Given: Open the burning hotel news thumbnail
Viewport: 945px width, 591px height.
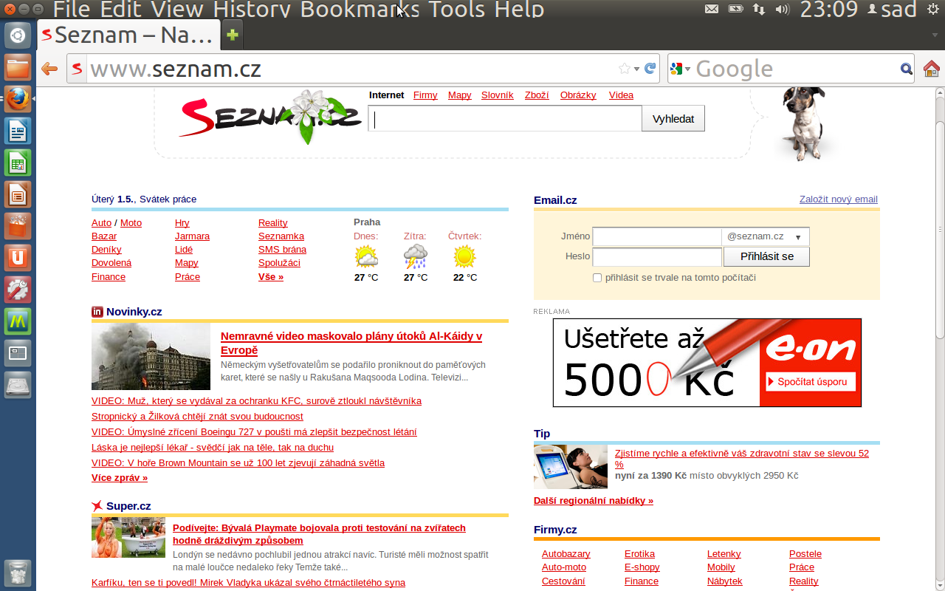Looking at the screenshot, I should 151,357.
